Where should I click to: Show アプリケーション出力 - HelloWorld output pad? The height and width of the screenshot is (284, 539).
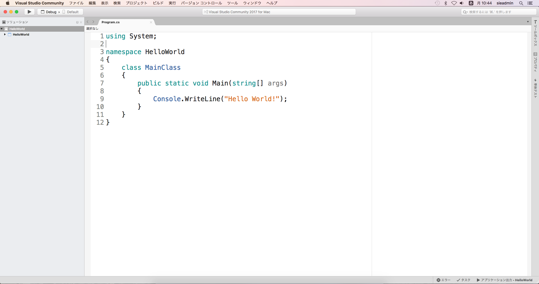(x=504, y=280)
